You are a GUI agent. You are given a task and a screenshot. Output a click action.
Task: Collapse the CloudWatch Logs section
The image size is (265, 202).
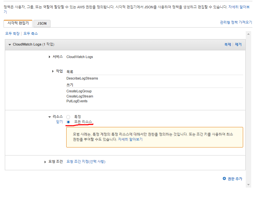click(10, 45)
